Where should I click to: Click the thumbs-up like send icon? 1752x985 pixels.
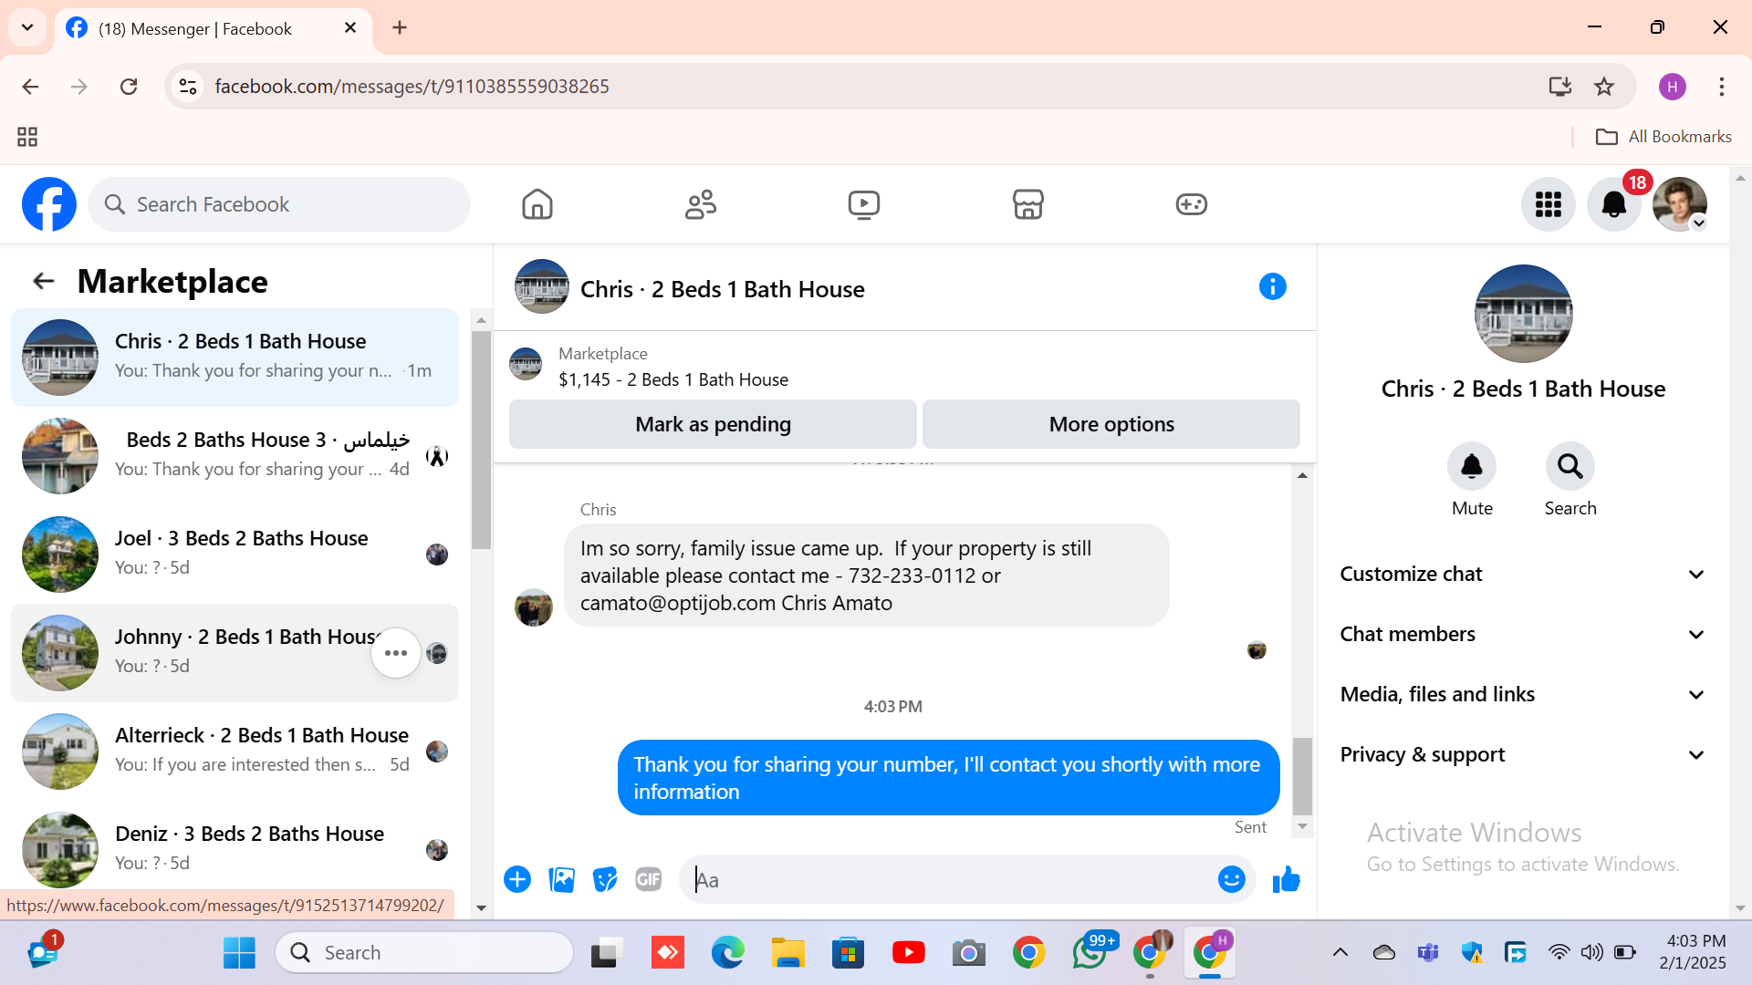pyautogui.click(x=1286, y=880)
